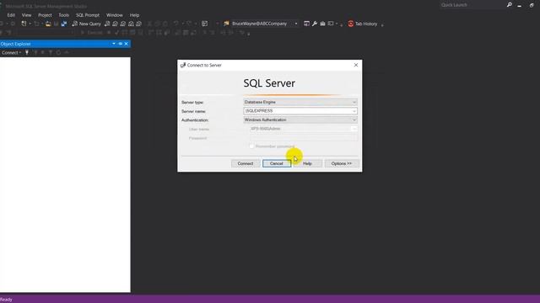
Task: Open the Project menu
Action: (x=45, y=15)
